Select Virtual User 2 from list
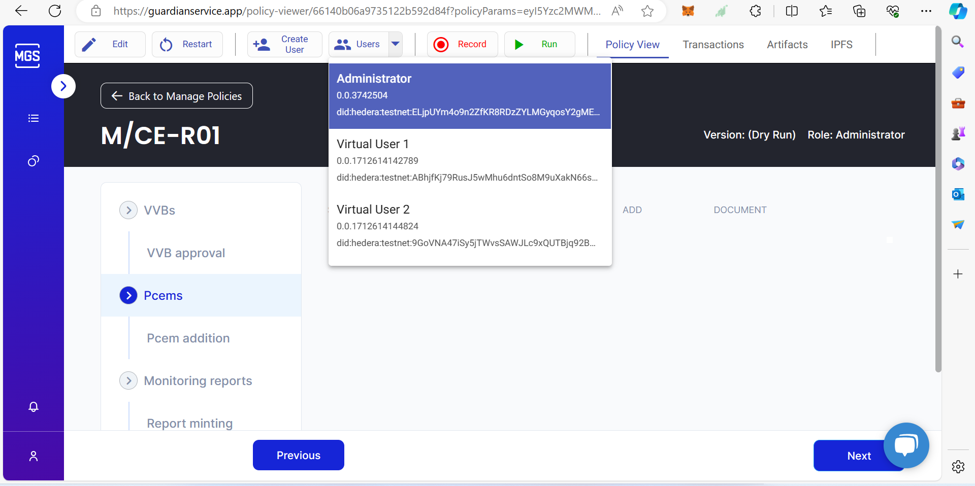The width and height of the screenshot is (975, 486). (x=470, y=226)
